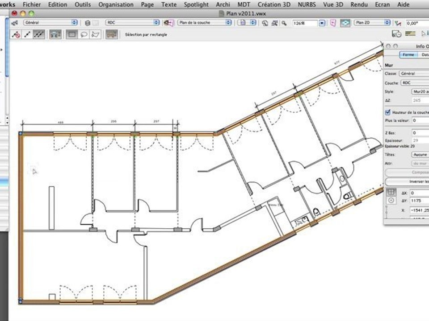
Task: Open the Spotlight menu
Action: click(x=196, y=4)
